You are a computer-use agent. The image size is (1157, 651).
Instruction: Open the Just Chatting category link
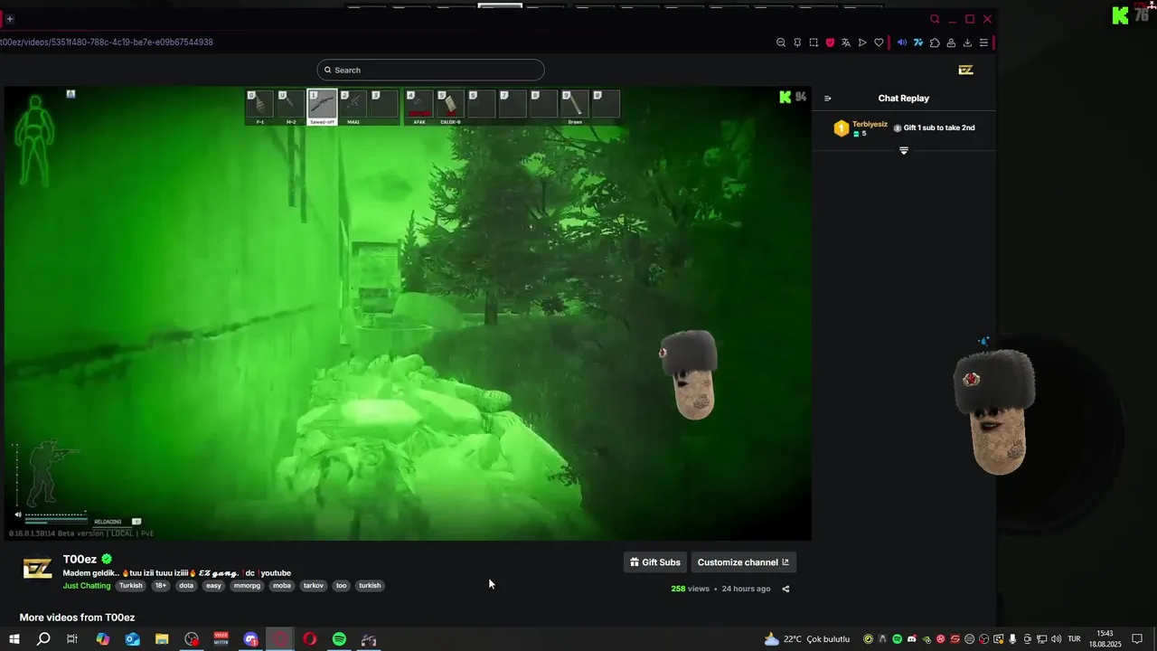[87, 586]
